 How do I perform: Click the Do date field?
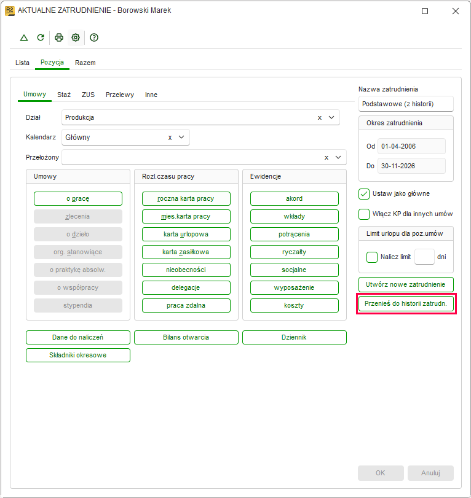(411, 166)
